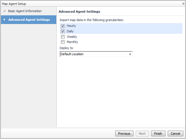Enable the Weekly granularity checkbox
This screenshot has width=186, height=139.
coord(63,37)
